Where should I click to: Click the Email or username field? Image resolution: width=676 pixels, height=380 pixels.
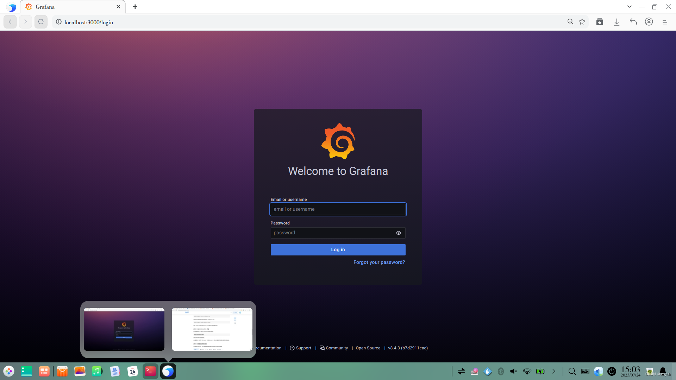(x=338, y=209)
